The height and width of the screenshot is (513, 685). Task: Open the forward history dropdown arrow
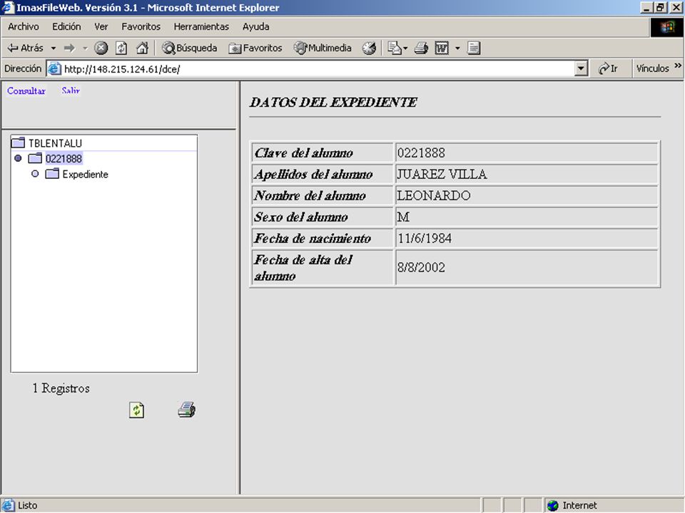point(86,48)
